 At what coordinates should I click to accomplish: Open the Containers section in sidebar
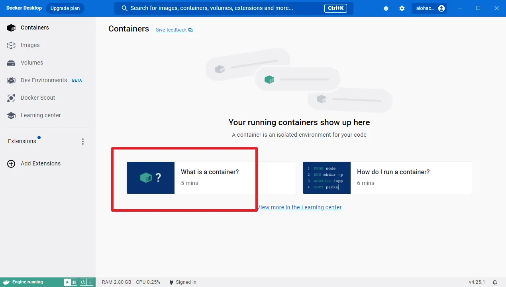pos(48,28)
